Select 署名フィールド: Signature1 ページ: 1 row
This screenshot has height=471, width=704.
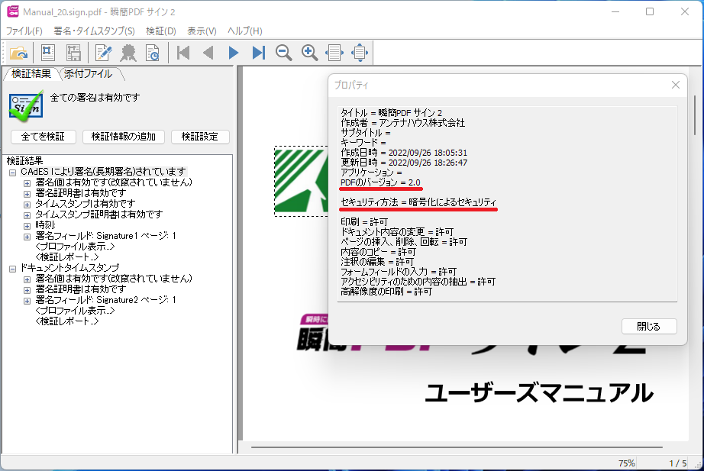[x=105, y=236]
